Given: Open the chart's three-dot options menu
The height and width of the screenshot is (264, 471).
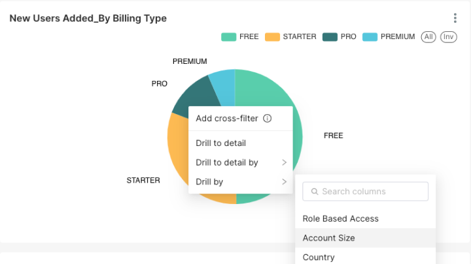Looking at the screenshot, I should coord(455,18).
